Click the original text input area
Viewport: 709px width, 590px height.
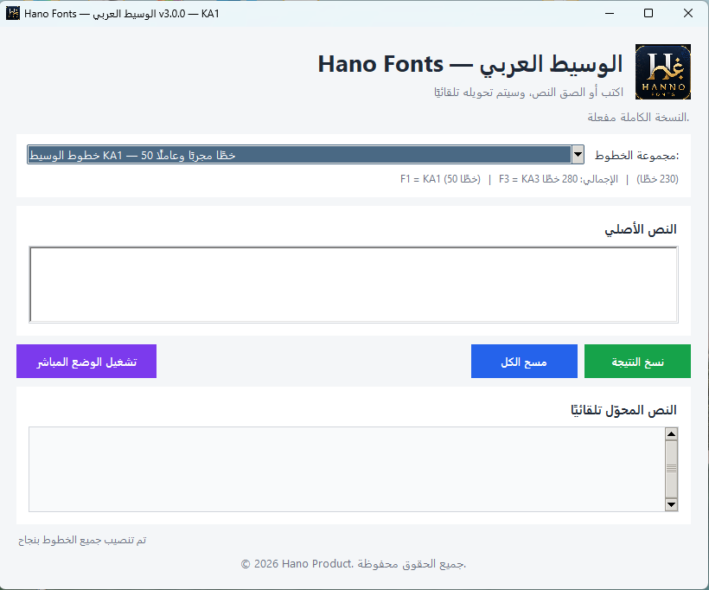pos(354,284)
